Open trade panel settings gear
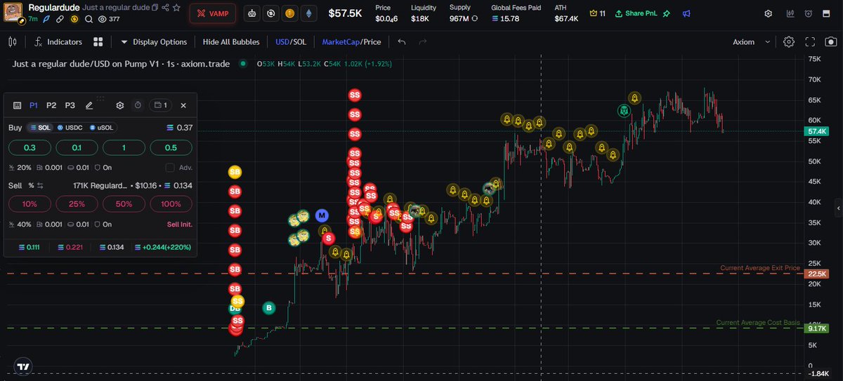The height and width of the screenshot is (381, 843). (120, 105)
